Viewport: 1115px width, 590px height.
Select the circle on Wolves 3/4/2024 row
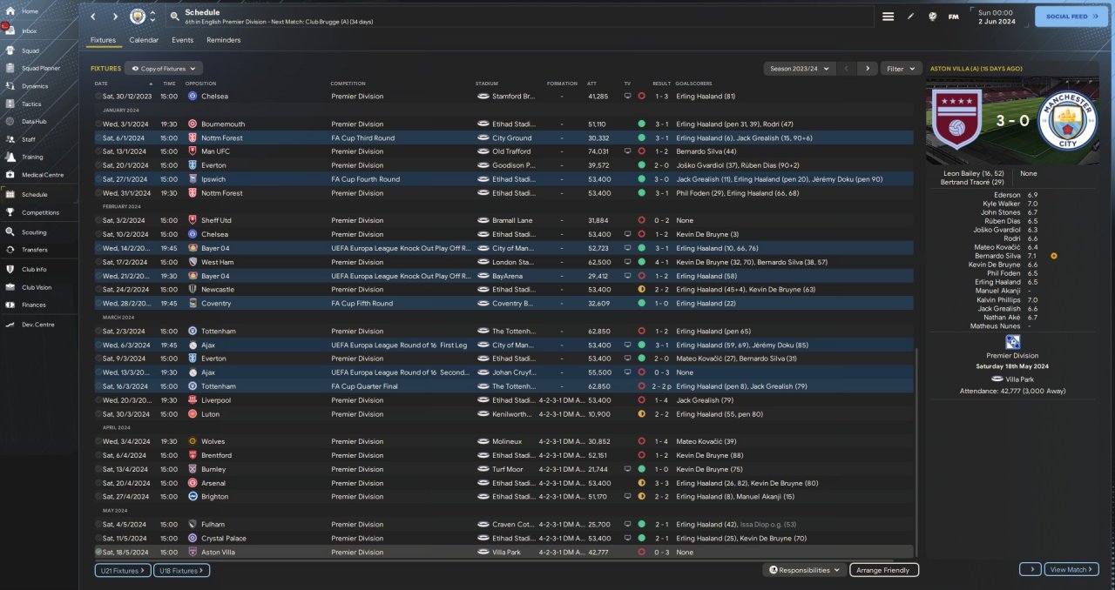click(x=98, y=441)
